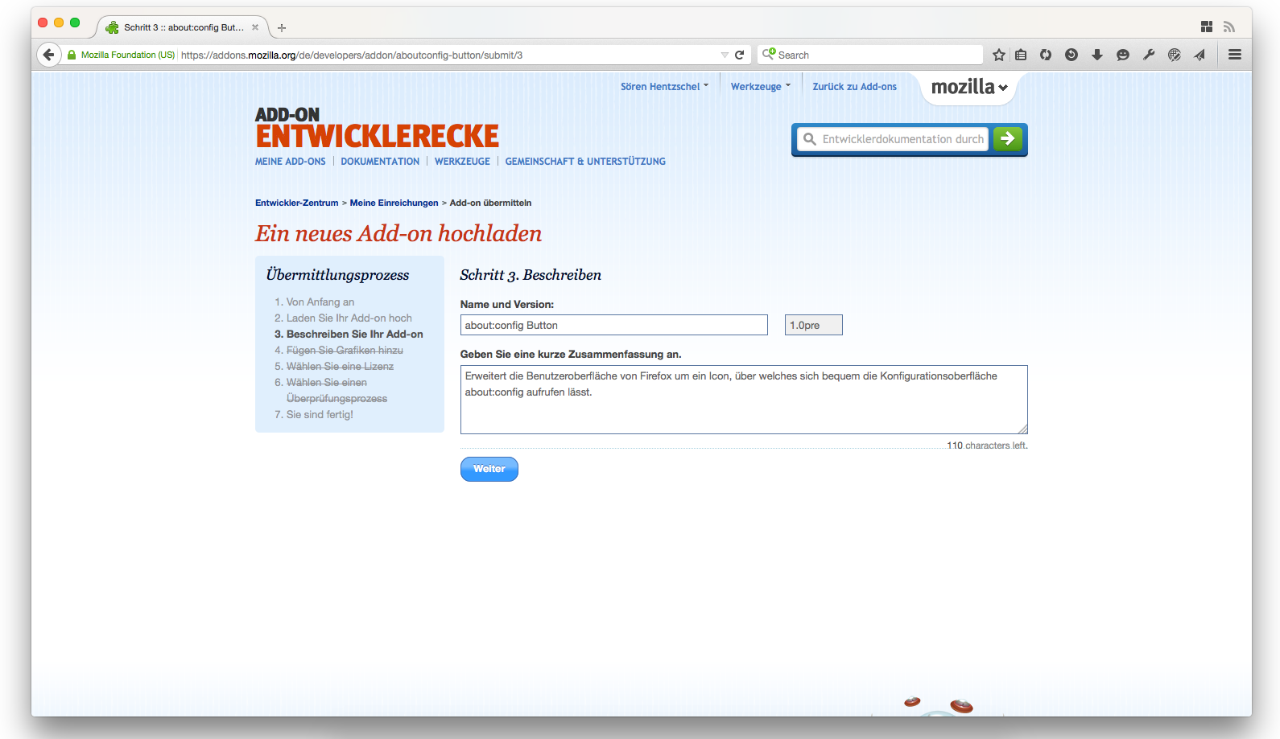Open the URL bar history dropdown arrow
The width and height of the screenshot is (1280, 739).
click(x=725, y=55)
